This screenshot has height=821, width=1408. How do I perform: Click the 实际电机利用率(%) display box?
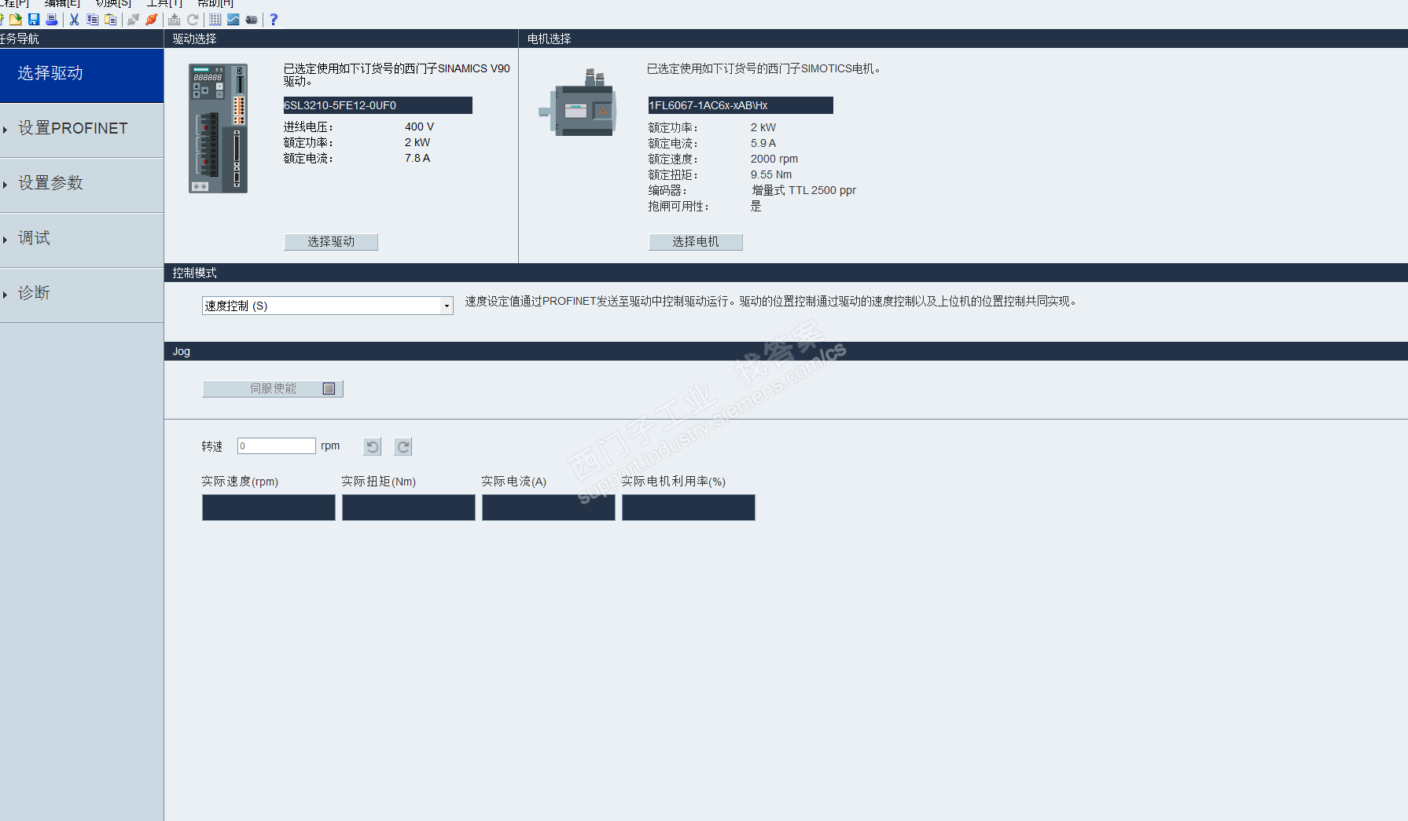pyautogui.click(x=689, y=508)
